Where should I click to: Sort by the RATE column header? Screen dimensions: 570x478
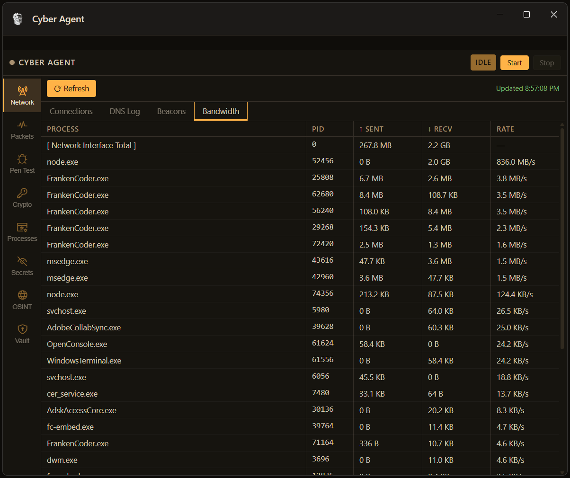525,129
